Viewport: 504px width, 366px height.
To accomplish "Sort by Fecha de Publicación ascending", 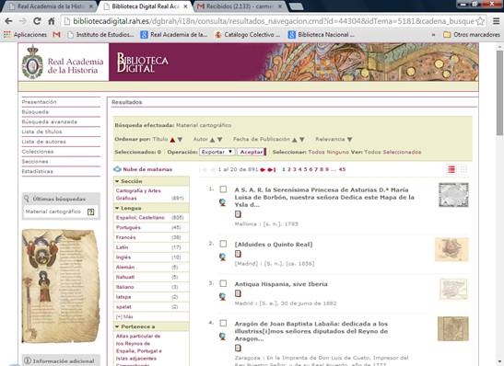I will coord(295,140).
